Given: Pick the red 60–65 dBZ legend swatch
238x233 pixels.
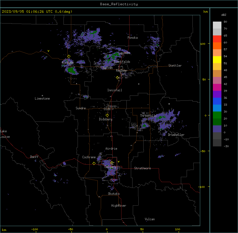Looking at the screenshot, I should [x=217, y=39].
